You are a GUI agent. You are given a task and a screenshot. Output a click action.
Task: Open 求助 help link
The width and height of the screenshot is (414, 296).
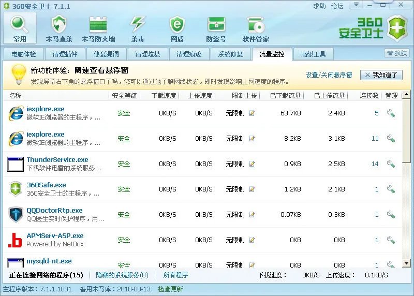pyautogui.click(x=319, y=6)
